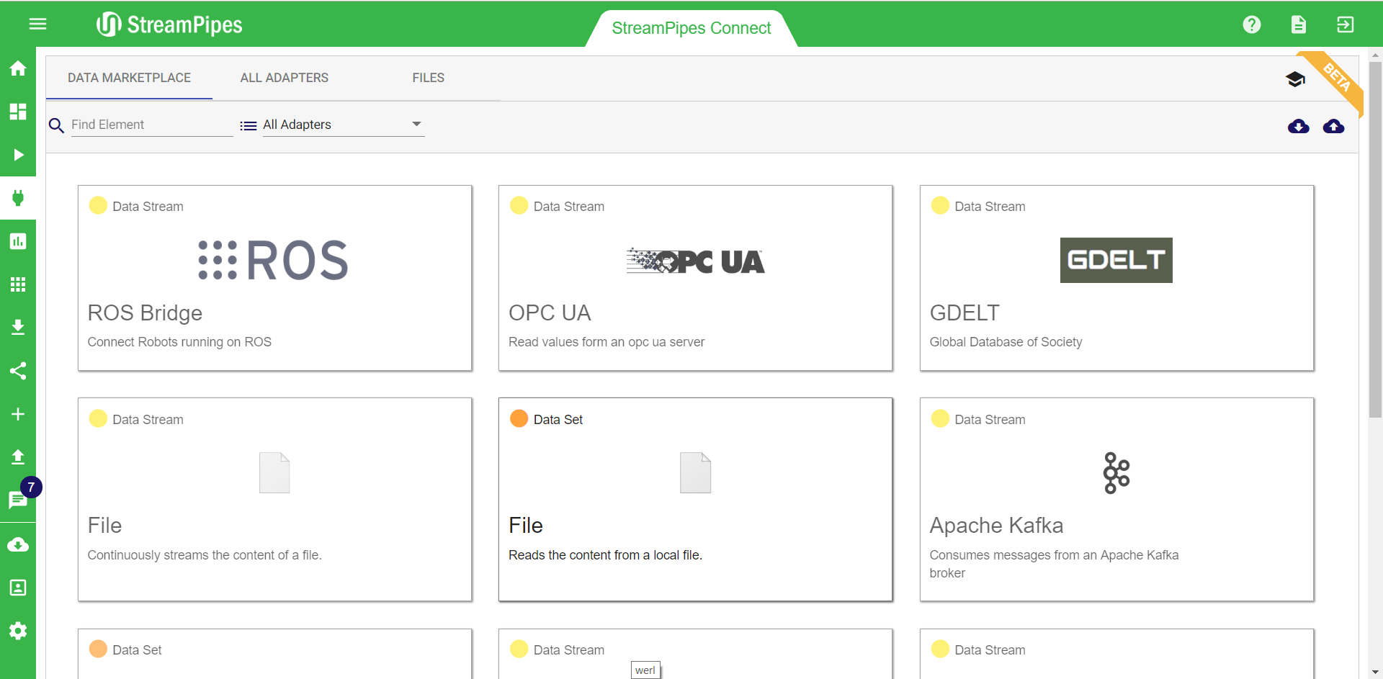Click the Find Element search field
The width and height of the screenshot is (1383, 679).
151,125
